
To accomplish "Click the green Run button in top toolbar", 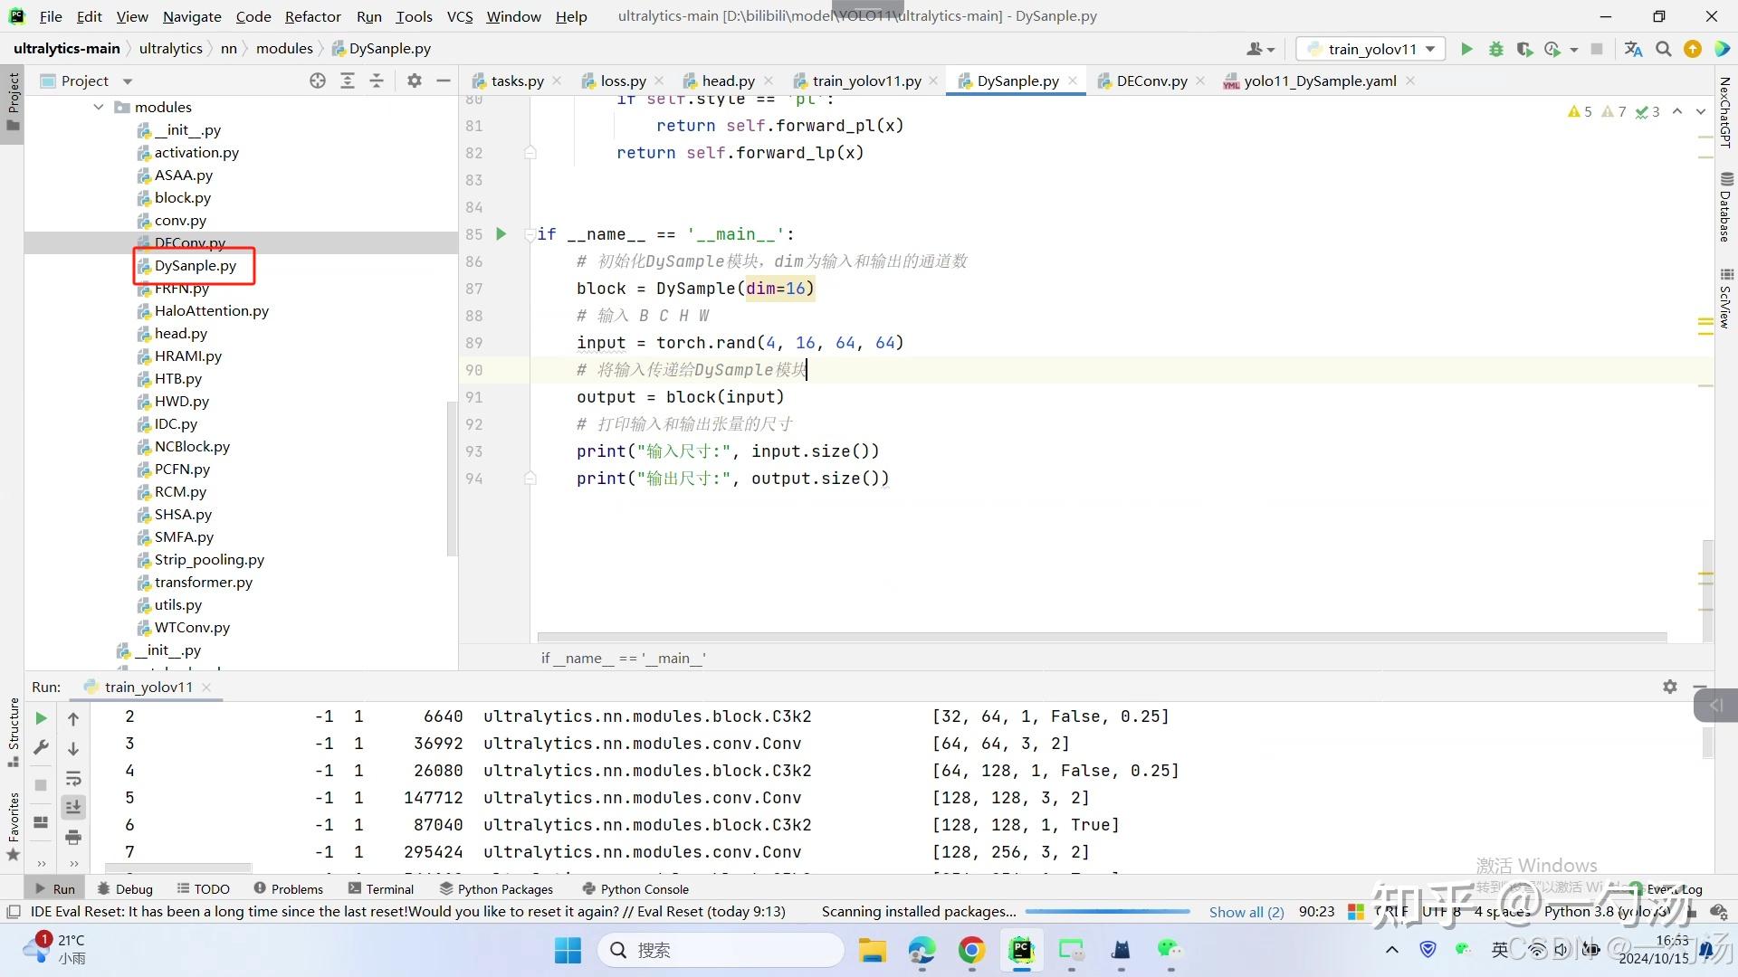I will pyautogui.click(x=1466, y=49).
